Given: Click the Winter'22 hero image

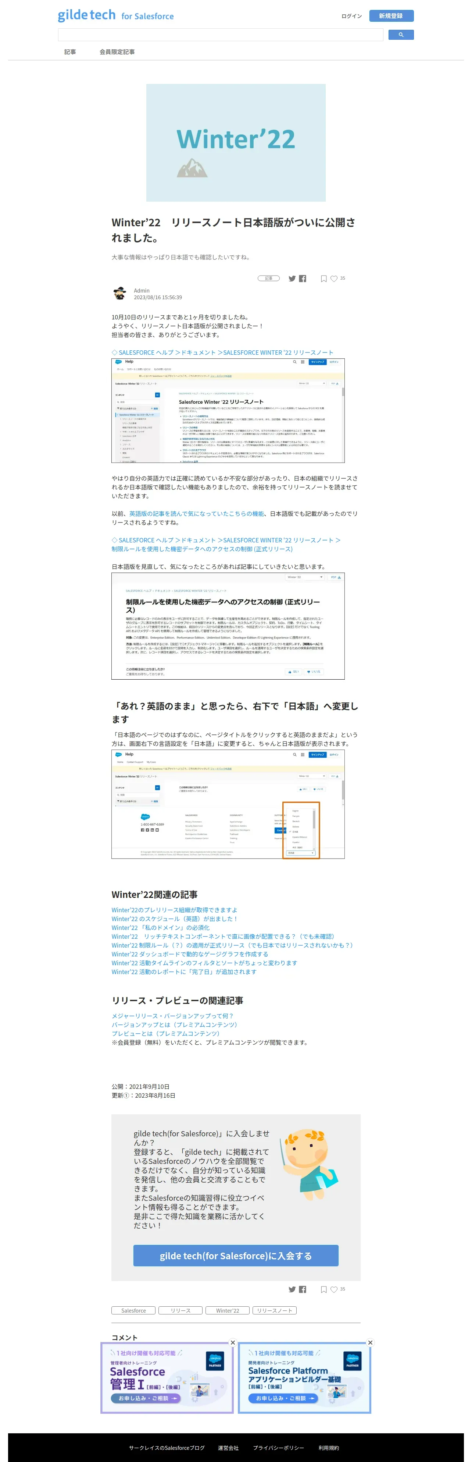Looking at the screenshot, I should pos(236,142).
